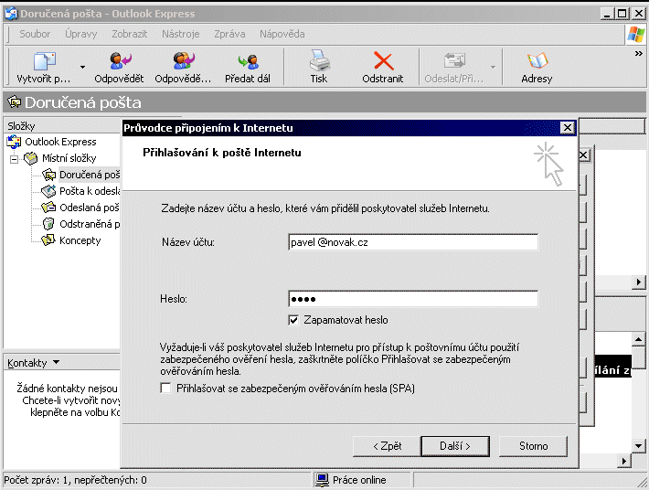Image resolution: width=649 pixels, height=490 pixels.
Task: Click the Storno button
Action: 533,446
